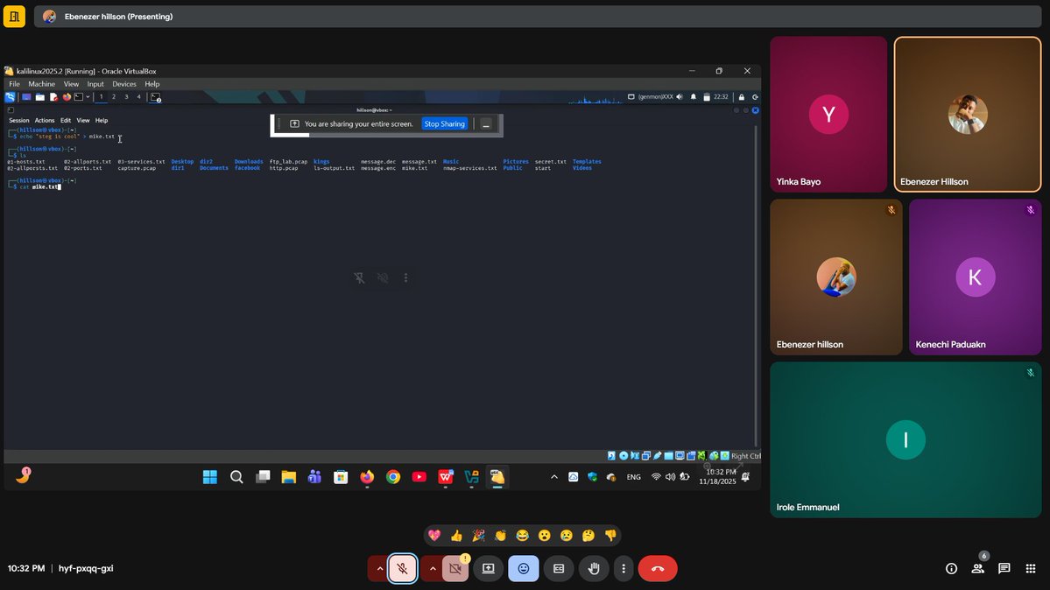Send the clapping hands reaction

(500, 535)
